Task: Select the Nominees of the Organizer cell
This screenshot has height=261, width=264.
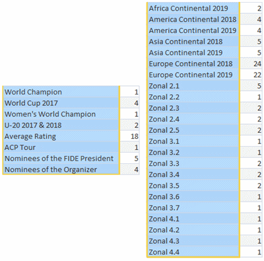Action: click(x=61, y=169)
